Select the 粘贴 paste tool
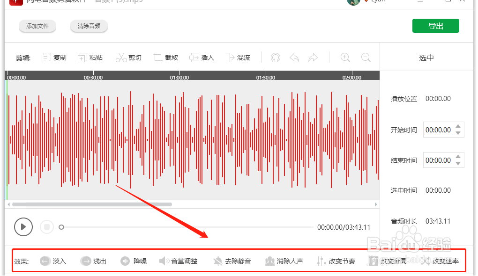Viewport: 478px width, 276px height. coord(90,58)
